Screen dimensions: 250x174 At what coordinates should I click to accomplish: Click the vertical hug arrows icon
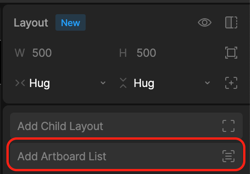click(x=123, y=83)
